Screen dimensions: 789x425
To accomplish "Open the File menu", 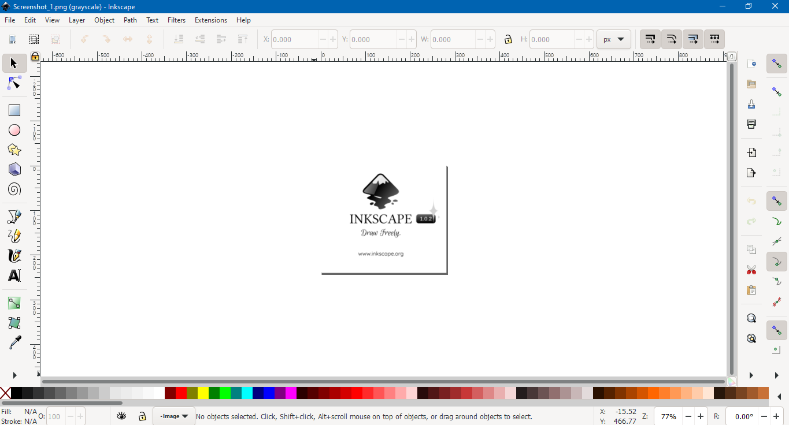I will point(10,20).
